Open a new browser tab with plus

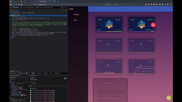(x=58, y=1)
